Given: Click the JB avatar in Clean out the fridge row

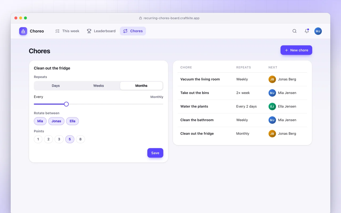Looking at the screenshot, I should pos(272,134).
